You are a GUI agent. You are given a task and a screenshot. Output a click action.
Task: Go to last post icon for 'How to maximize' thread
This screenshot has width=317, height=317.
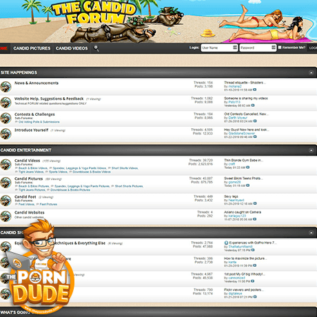pyautogui.click(x=255, y=265)
